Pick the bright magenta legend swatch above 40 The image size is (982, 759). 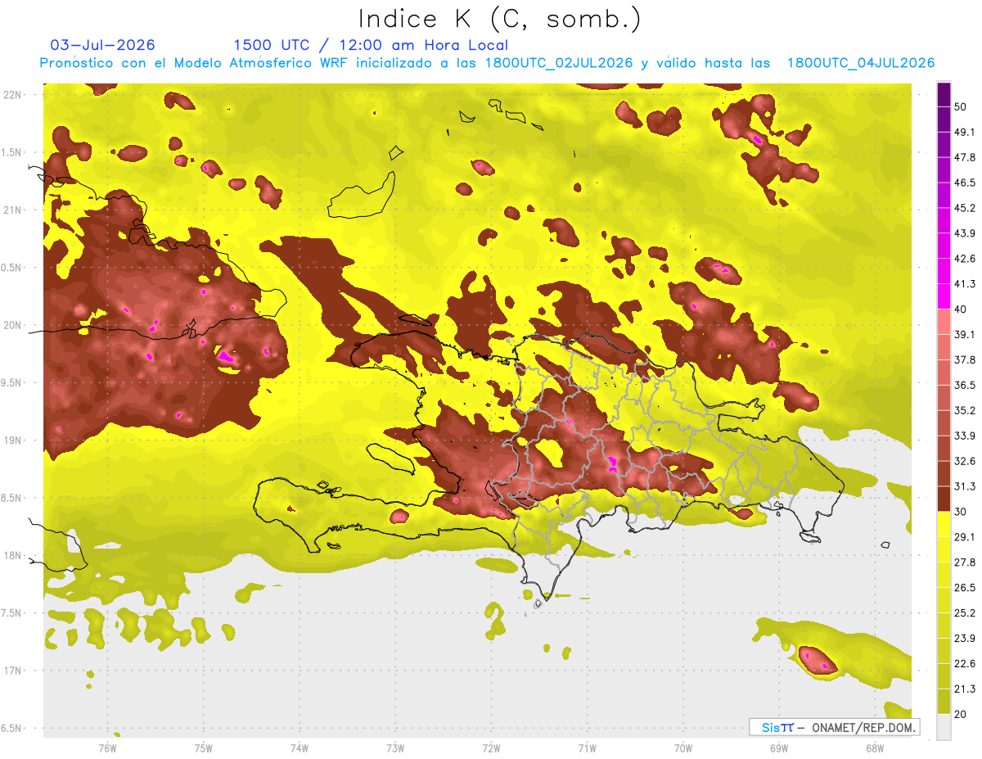944,296
